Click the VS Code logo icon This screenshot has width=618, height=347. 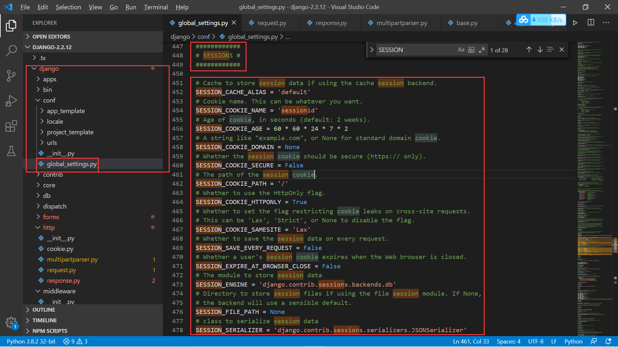coord(9,7)
